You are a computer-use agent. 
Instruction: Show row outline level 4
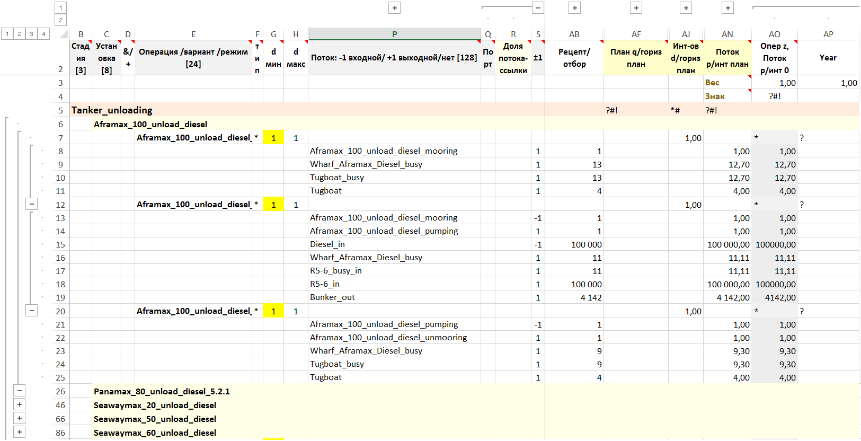coord(43,34)
